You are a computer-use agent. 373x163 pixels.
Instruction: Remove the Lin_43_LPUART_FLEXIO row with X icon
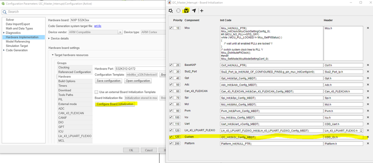coord(368,130)
